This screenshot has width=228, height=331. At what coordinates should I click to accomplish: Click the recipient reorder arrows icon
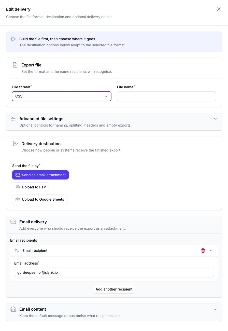pyautogui.click(x=17, y=251)
